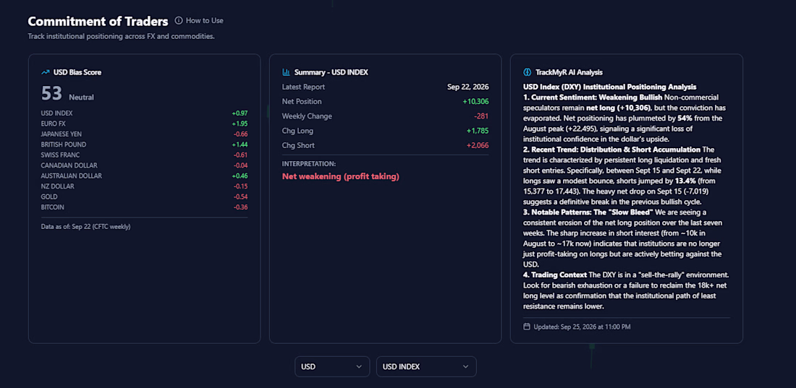
Task: Click the USD Bias Score card title
Action: tap(77, 72)
